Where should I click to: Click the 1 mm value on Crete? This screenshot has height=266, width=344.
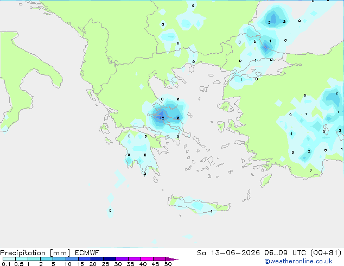coord(212,212)
